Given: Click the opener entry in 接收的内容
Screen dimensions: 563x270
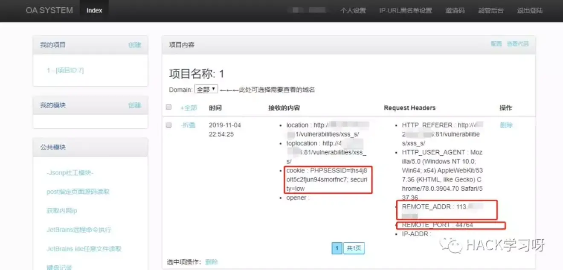Looking at the screenshot, I should point(298,197).
